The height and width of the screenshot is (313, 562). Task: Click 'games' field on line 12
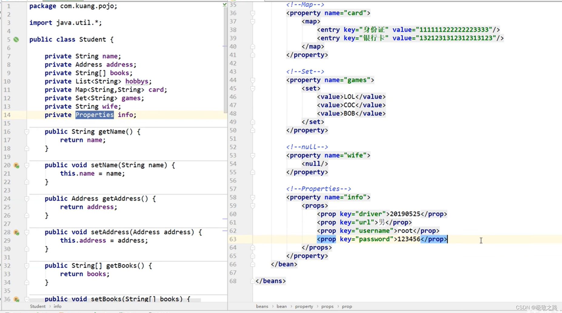131,98
